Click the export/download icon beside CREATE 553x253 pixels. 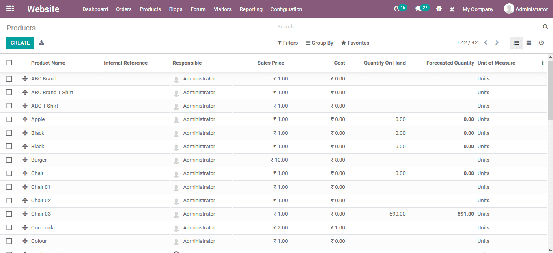(41, 42)
